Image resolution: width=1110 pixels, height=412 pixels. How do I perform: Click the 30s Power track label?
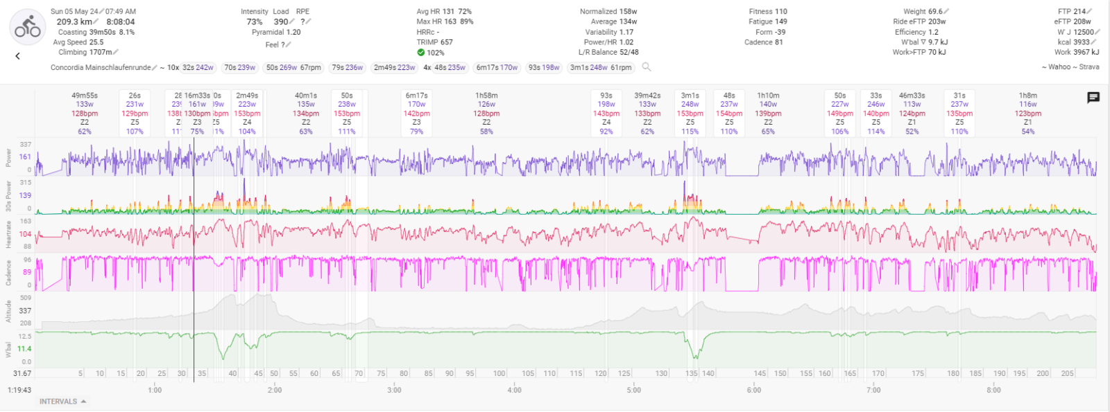8,196
